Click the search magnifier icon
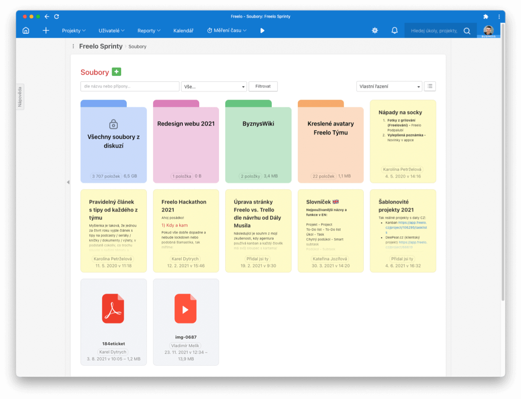 (x=467, y=31)
